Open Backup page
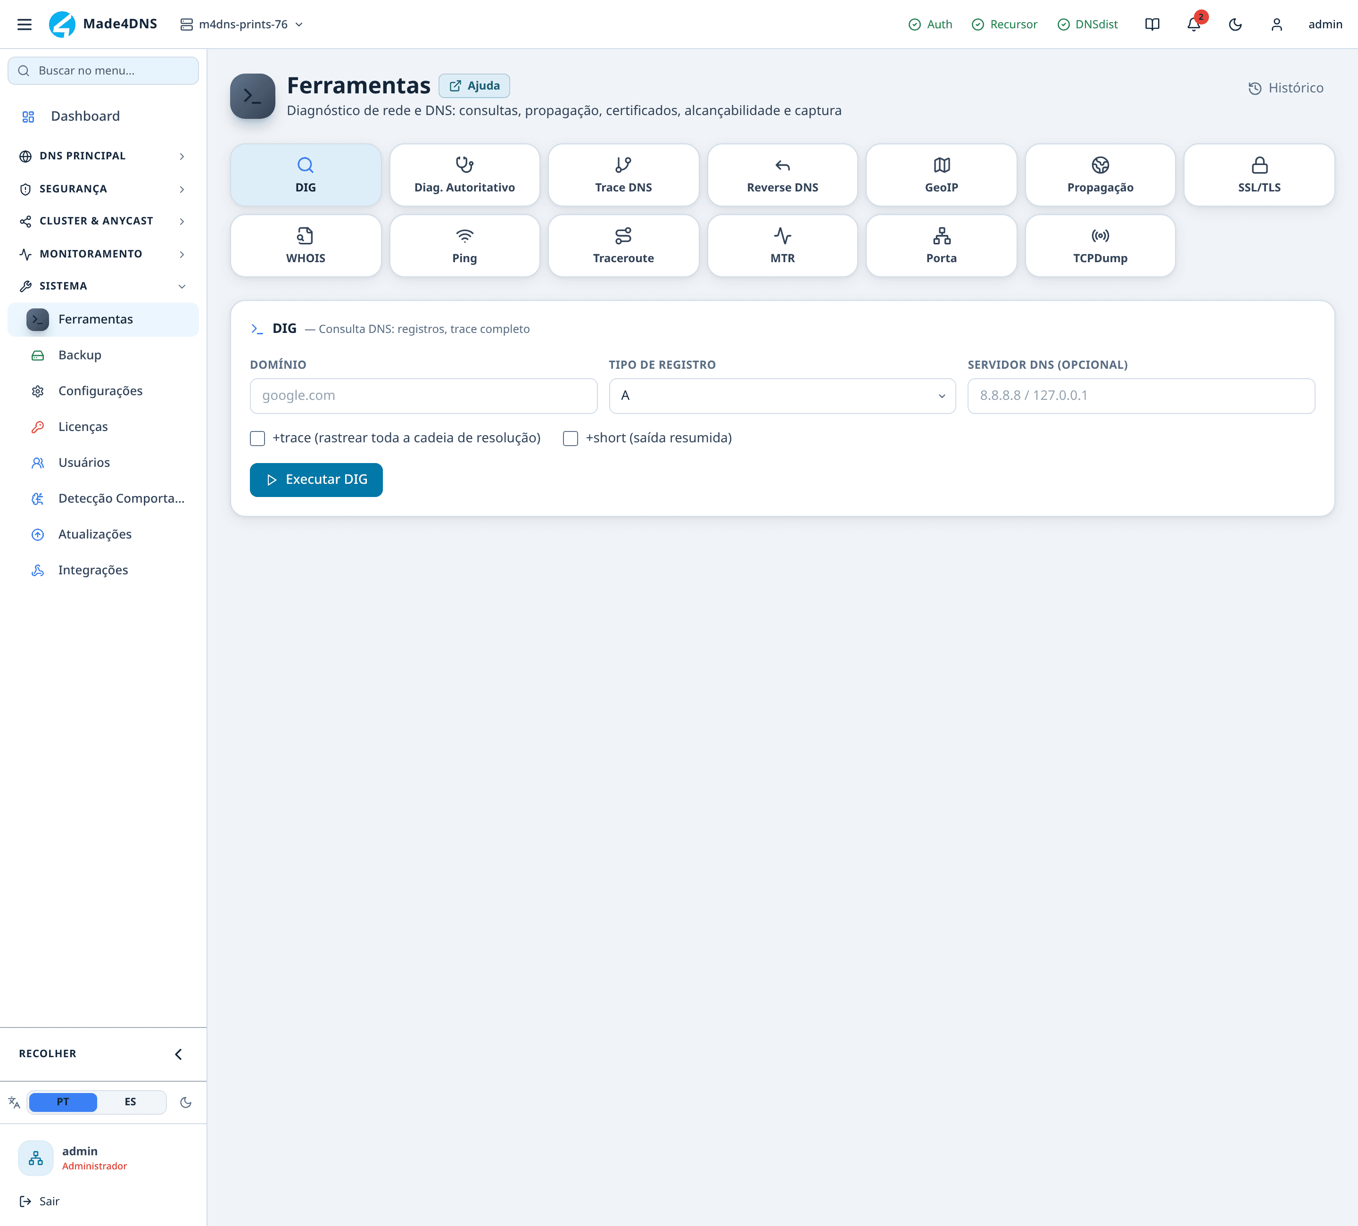 [103, 355]
